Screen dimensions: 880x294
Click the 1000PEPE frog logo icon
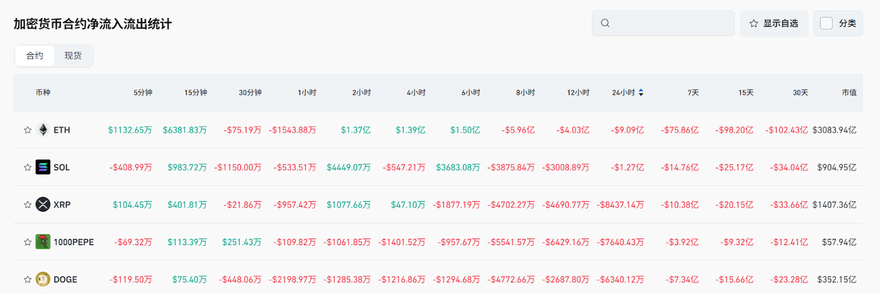coord(43,242)
